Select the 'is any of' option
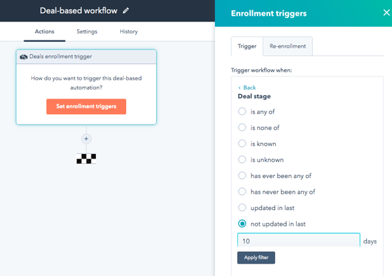 242,112
